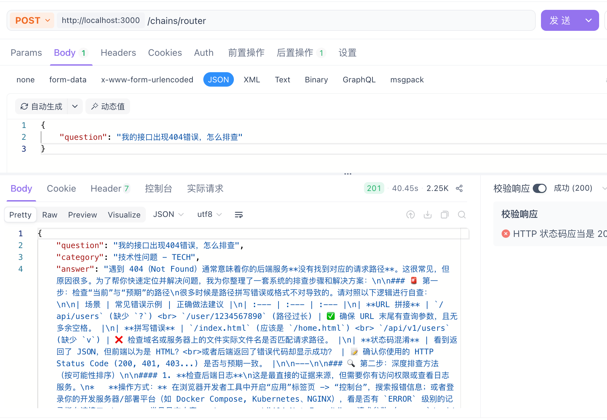Click the 40.45s response time

point(405,188)
